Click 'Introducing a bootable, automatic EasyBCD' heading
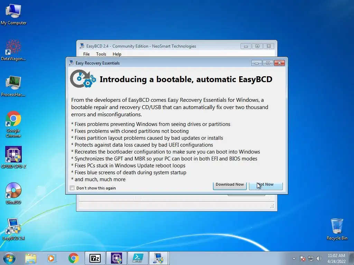The image size is (354, 265). click(186, 79)
